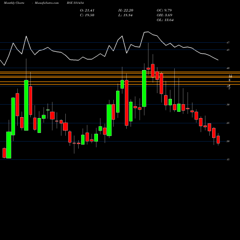Click the 'OL: 13.64' reading
This screenshot has width=240, height=240.
point(165,20)
